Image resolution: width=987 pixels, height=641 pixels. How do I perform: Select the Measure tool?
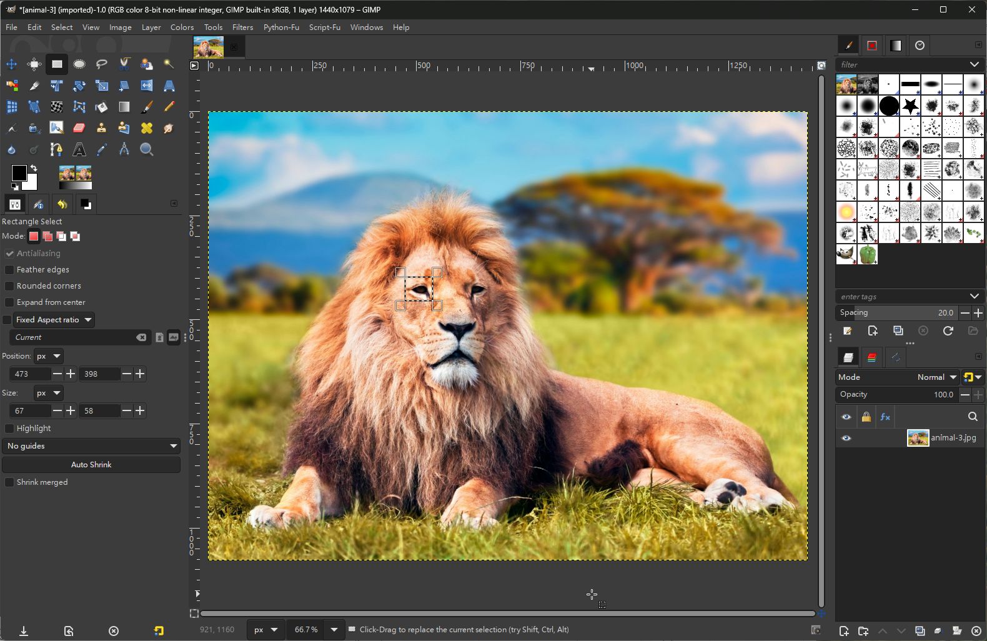coord(124,149)
